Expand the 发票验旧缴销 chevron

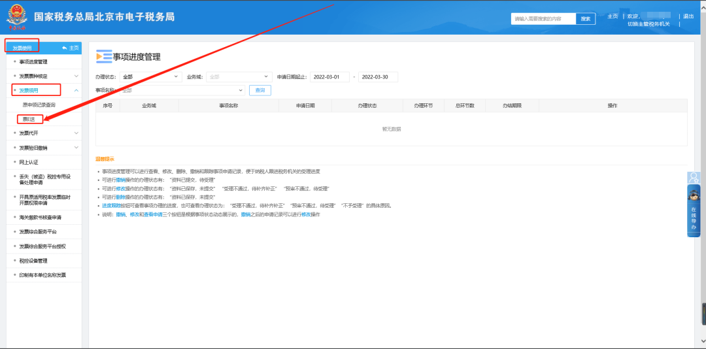coord(76,148)
